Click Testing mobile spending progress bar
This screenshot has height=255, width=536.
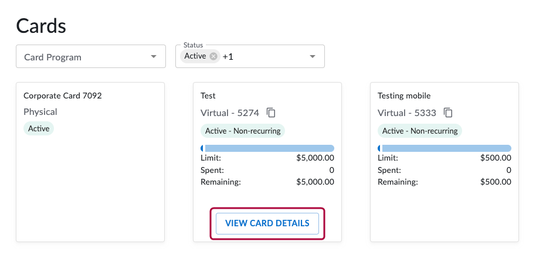[445, 148]
